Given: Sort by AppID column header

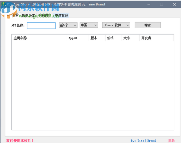Looking at the screenshot, I should (78, 38).
